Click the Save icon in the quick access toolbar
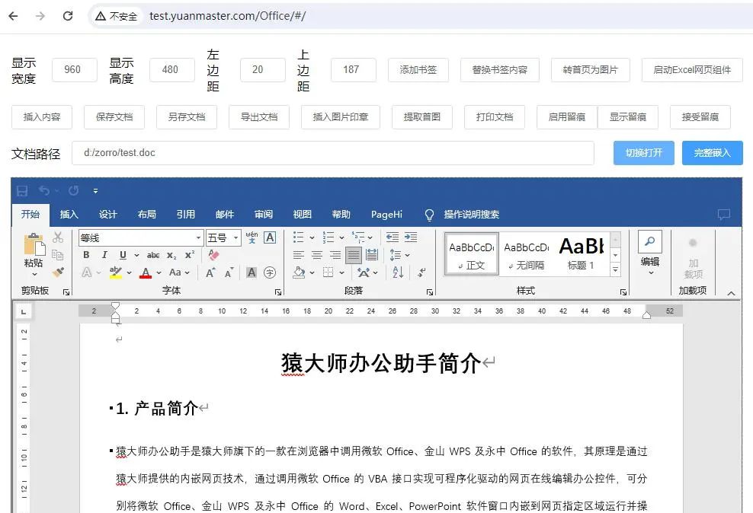 pyautogui.click(x=22, y=191)
